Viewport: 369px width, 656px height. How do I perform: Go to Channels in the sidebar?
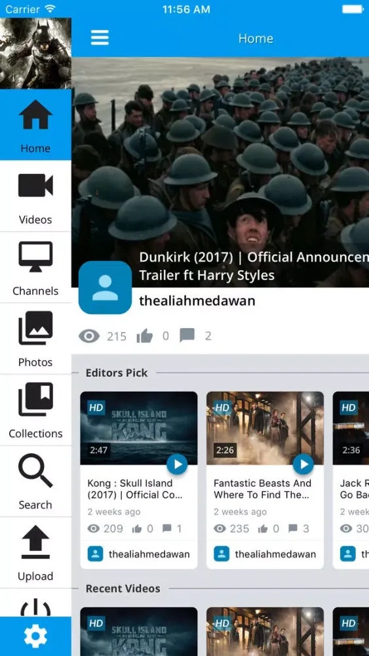pyautogui.click(x=35, y=268)
